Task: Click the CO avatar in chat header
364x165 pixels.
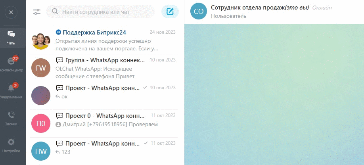Action: coord(199,12)
